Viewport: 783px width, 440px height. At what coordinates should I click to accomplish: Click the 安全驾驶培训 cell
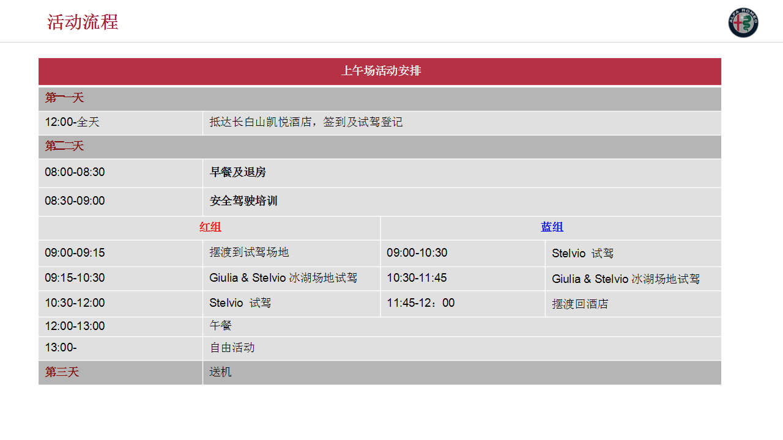pos(462,202)
